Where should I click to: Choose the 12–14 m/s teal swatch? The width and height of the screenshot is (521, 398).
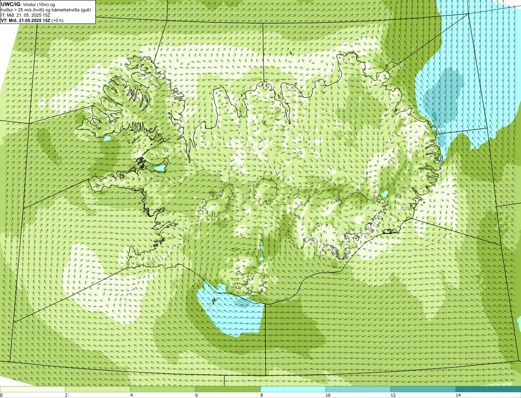coord(423,389)
